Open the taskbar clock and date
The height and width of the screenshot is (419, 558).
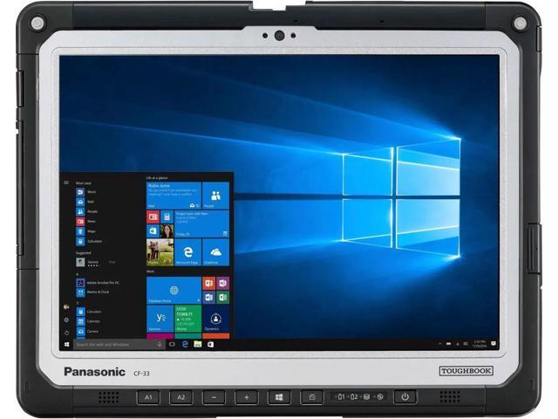click(x=479, y=344)
